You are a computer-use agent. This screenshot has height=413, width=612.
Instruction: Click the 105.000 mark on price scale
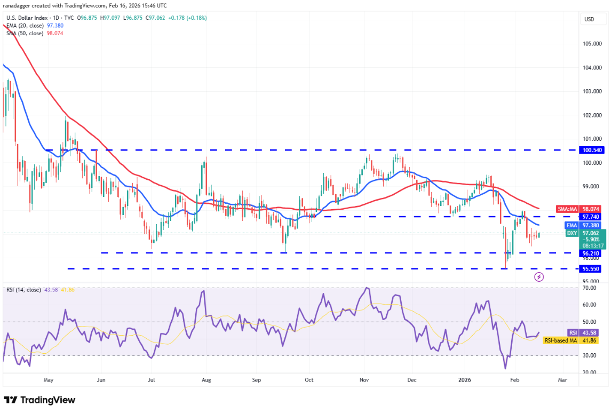(592, 44)
